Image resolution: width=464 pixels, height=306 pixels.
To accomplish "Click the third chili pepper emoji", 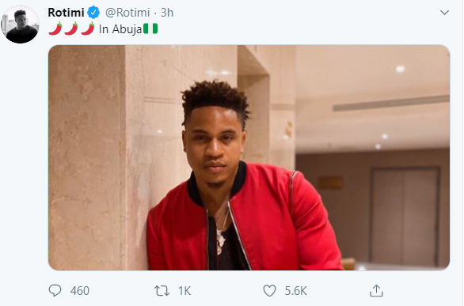I will click(88, 28).
